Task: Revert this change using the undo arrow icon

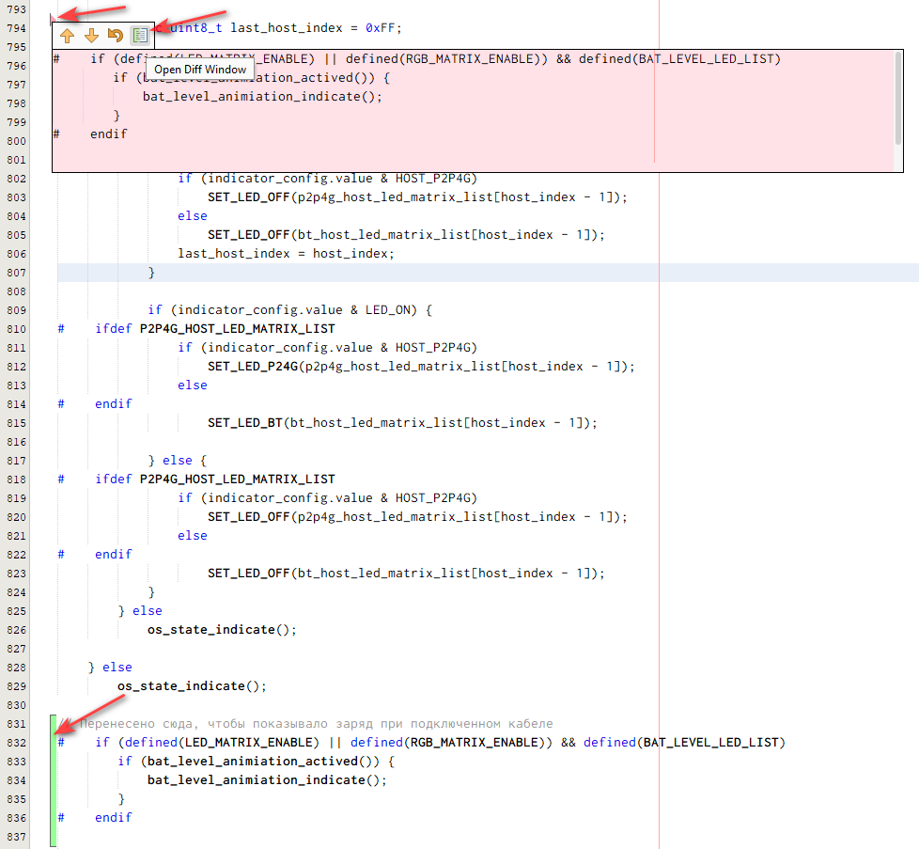Action: point(115,36)
